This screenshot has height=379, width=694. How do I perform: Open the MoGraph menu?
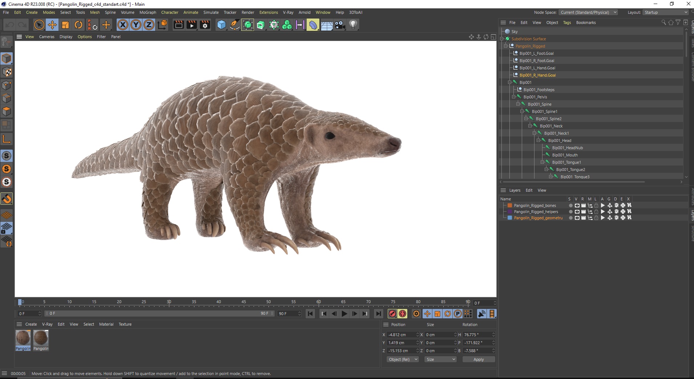coord(148,12)
